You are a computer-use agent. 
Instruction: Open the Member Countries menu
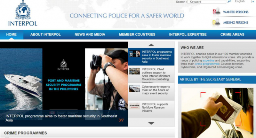pos(137,34)
